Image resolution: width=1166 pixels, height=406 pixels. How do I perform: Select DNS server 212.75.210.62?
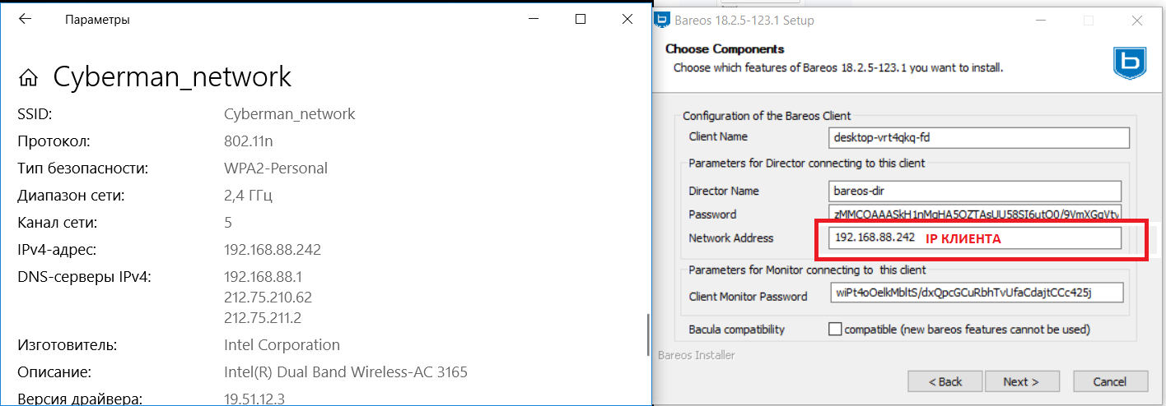click(268, 298)
